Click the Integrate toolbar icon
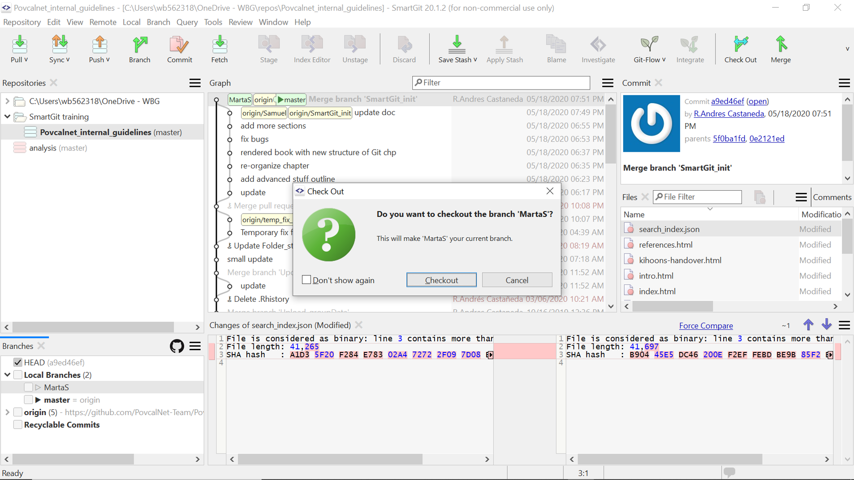 pos(690,44)
